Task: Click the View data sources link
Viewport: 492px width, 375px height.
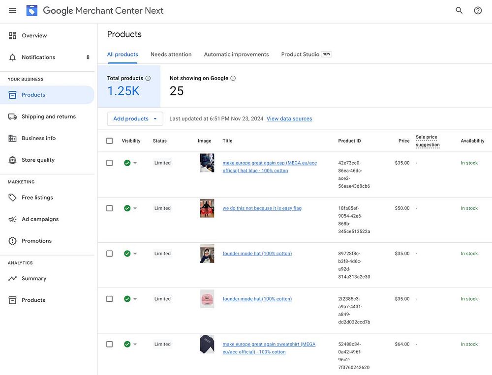Action: pos(289,118)
